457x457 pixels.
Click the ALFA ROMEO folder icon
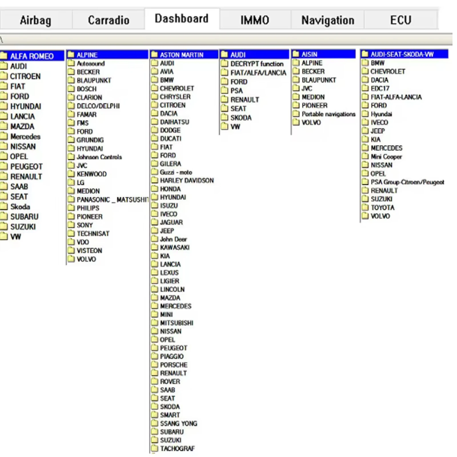coord(4,56)
